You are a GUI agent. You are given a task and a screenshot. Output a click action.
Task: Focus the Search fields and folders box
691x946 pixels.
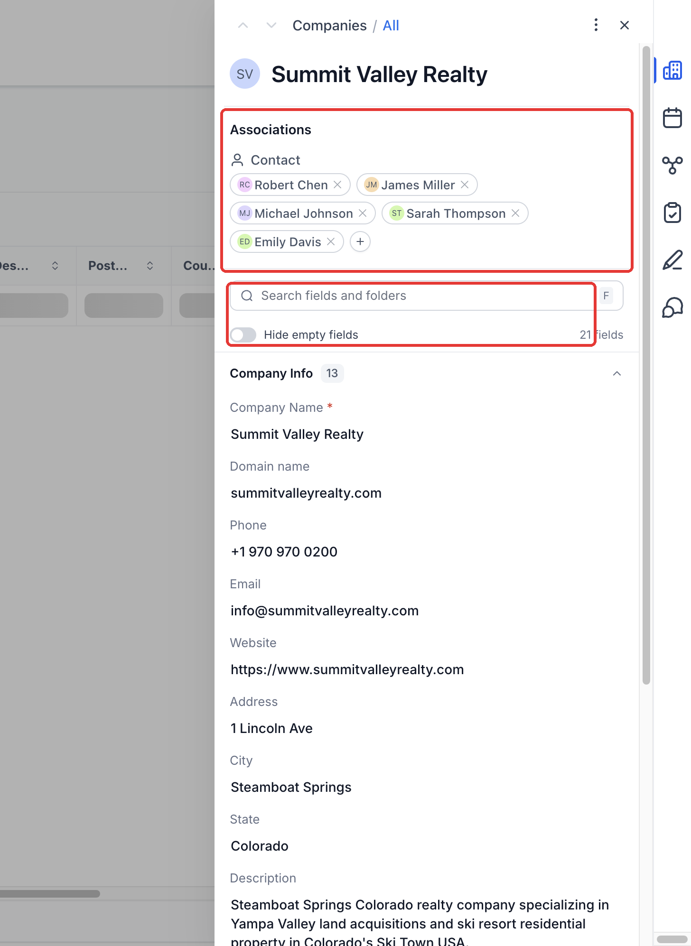pos(426,296)
